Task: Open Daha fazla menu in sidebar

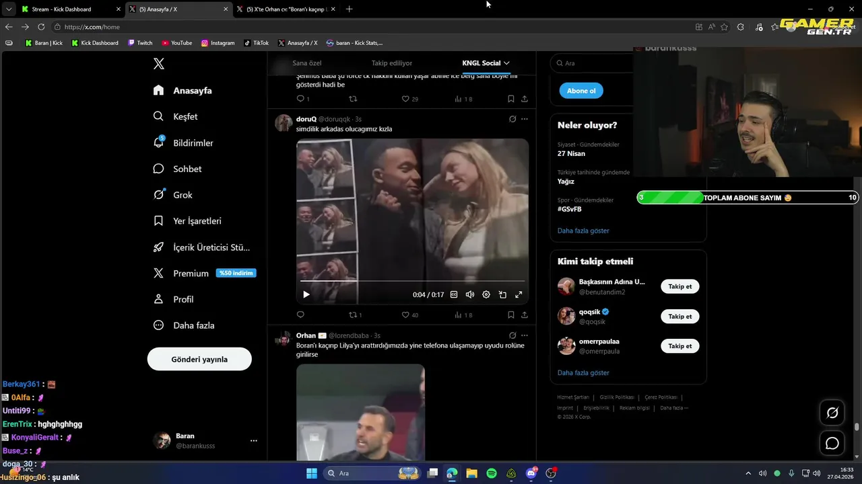Action: point(184,325)
